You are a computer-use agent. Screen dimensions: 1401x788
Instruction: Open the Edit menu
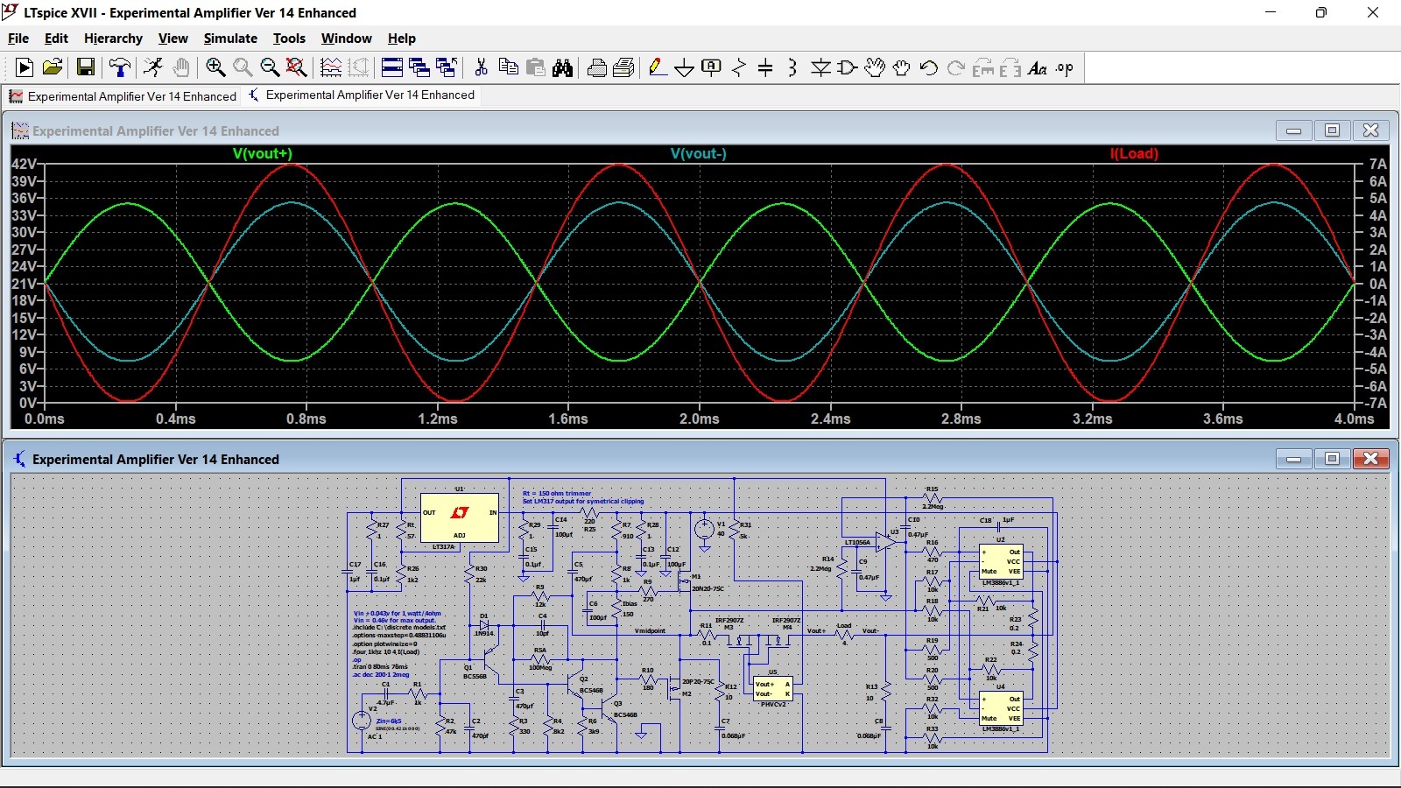56,39
